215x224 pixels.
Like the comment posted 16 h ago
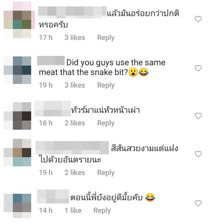198,116
